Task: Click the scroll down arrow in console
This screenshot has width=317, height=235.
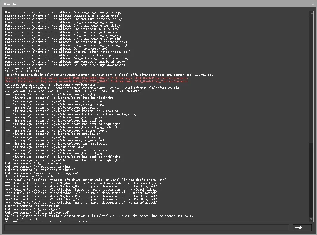Action: tap(311, 219)
